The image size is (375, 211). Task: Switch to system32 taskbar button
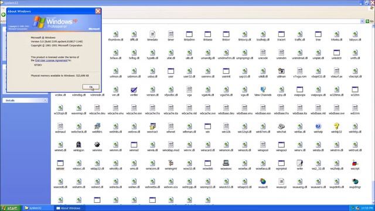click(37, 208)
